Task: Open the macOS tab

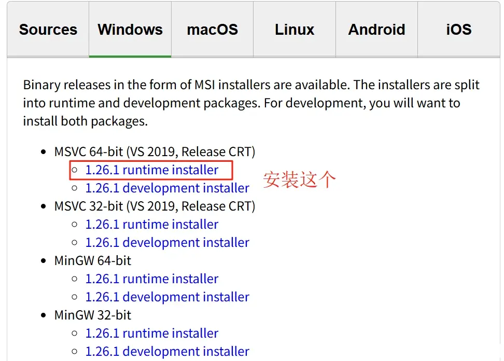Action: click(212, 30)
